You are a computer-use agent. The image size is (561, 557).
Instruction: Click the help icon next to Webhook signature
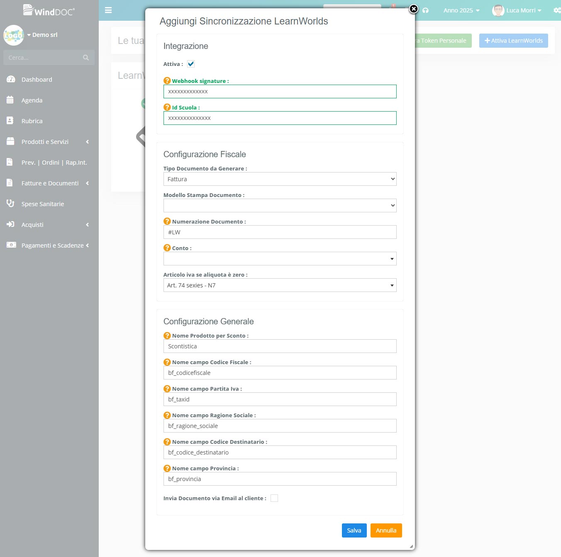(x=167, y=80)
